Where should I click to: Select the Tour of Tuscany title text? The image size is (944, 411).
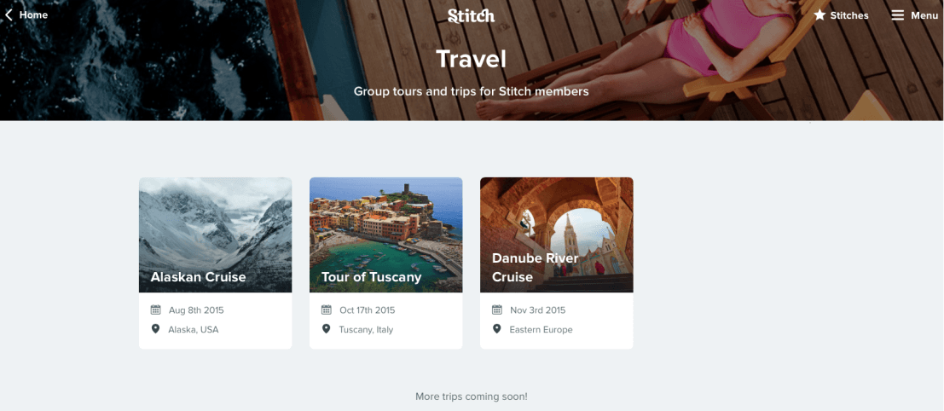point(372,277)
